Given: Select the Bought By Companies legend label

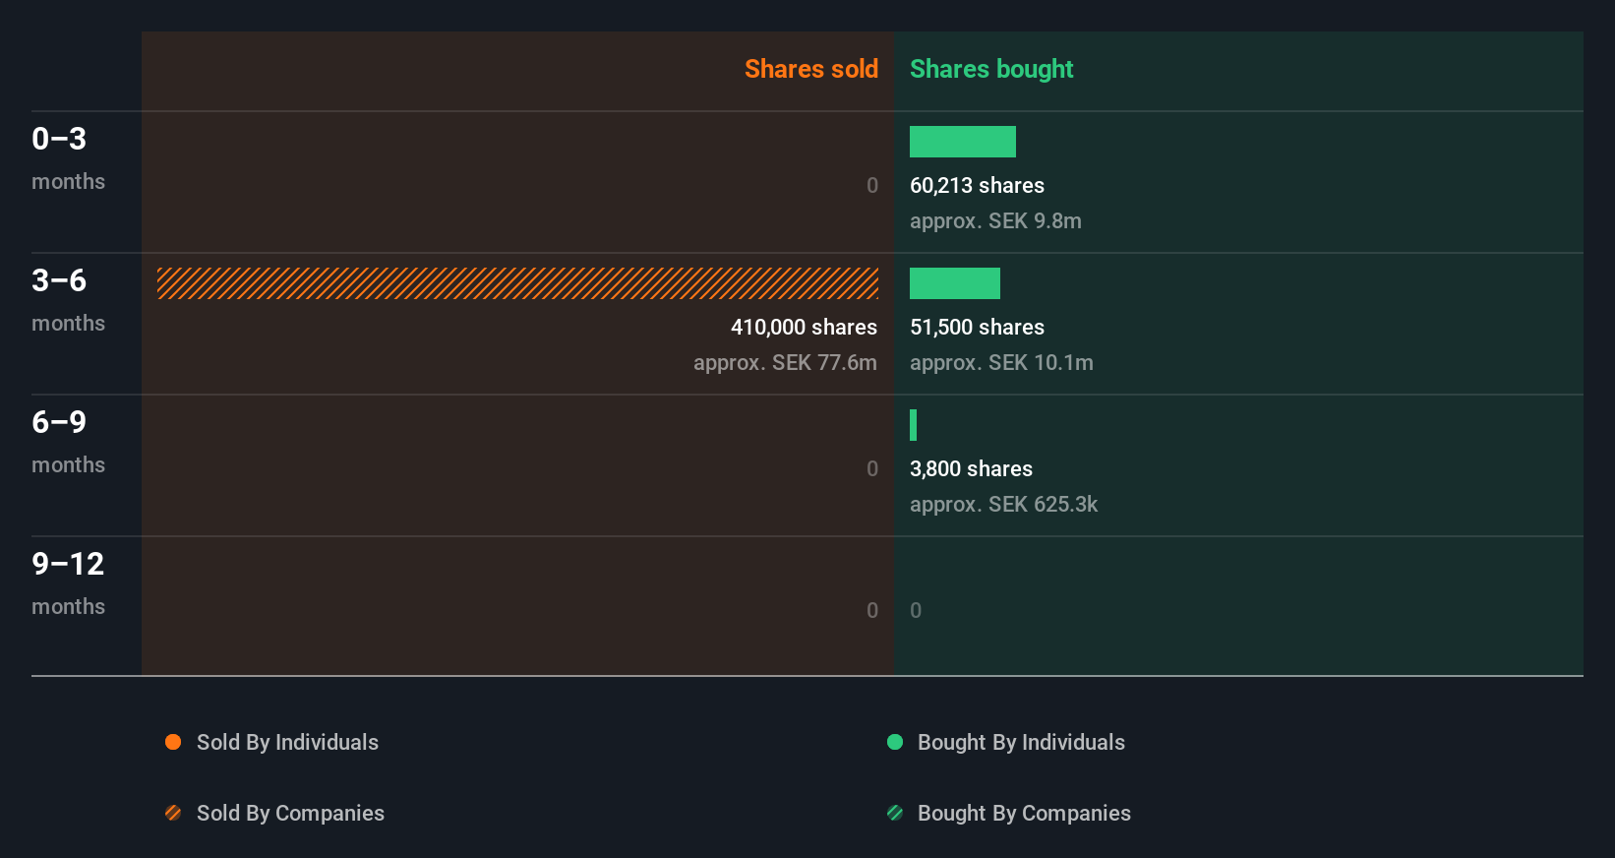Looking at the screenshot, I should coord(1024,813).
